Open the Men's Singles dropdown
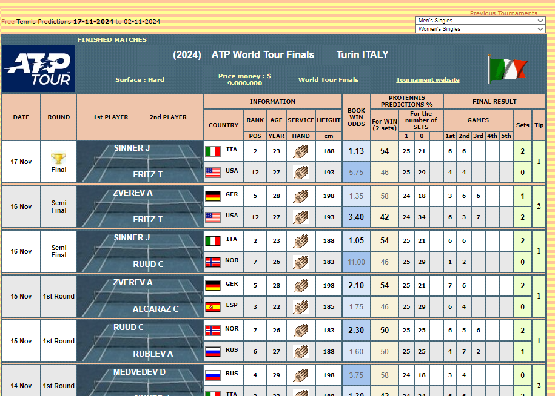 pyautogui.click(x=480, y=21)
